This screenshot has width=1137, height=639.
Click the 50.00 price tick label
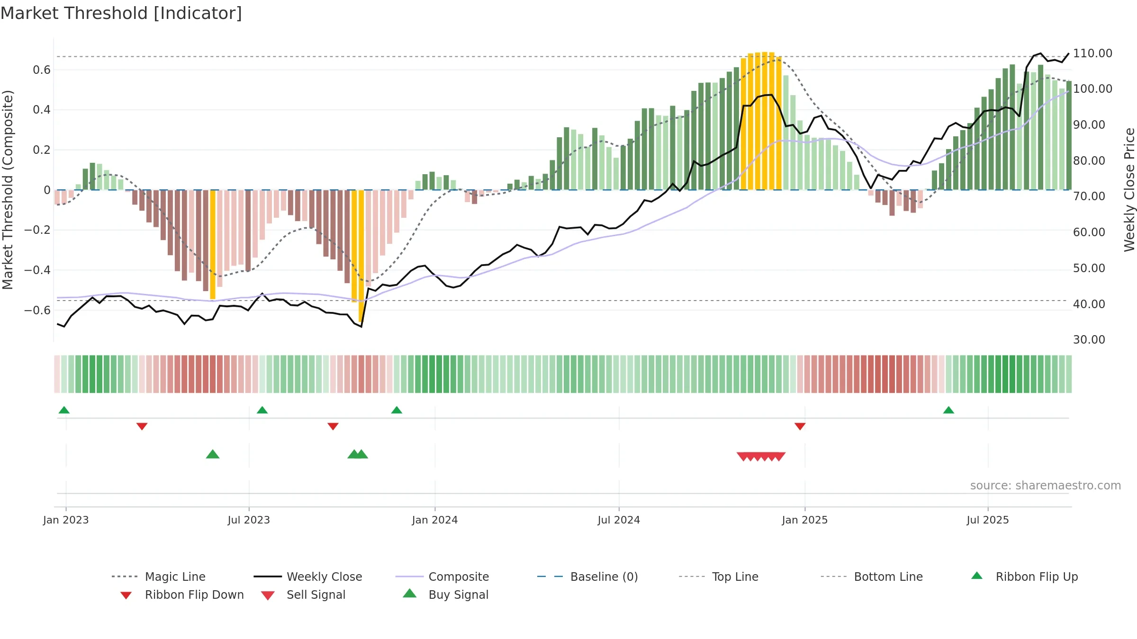pos(1089,268)
